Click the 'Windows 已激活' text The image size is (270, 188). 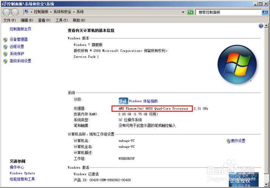coord(86,174)
